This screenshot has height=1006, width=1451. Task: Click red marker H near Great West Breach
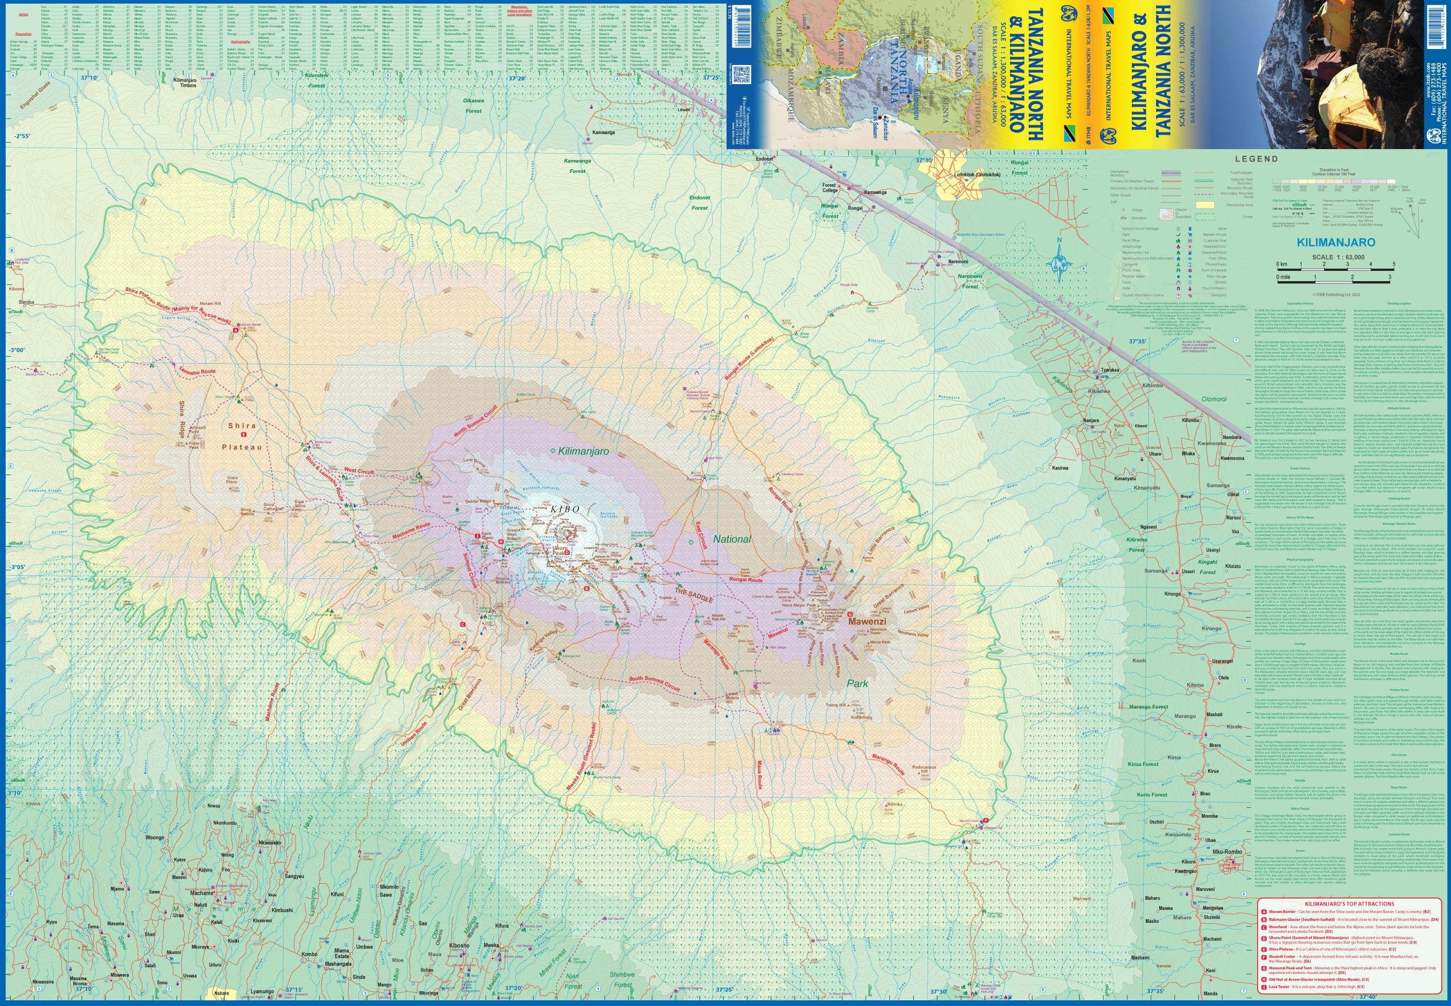pyautogui.click(x=502, y=542)
